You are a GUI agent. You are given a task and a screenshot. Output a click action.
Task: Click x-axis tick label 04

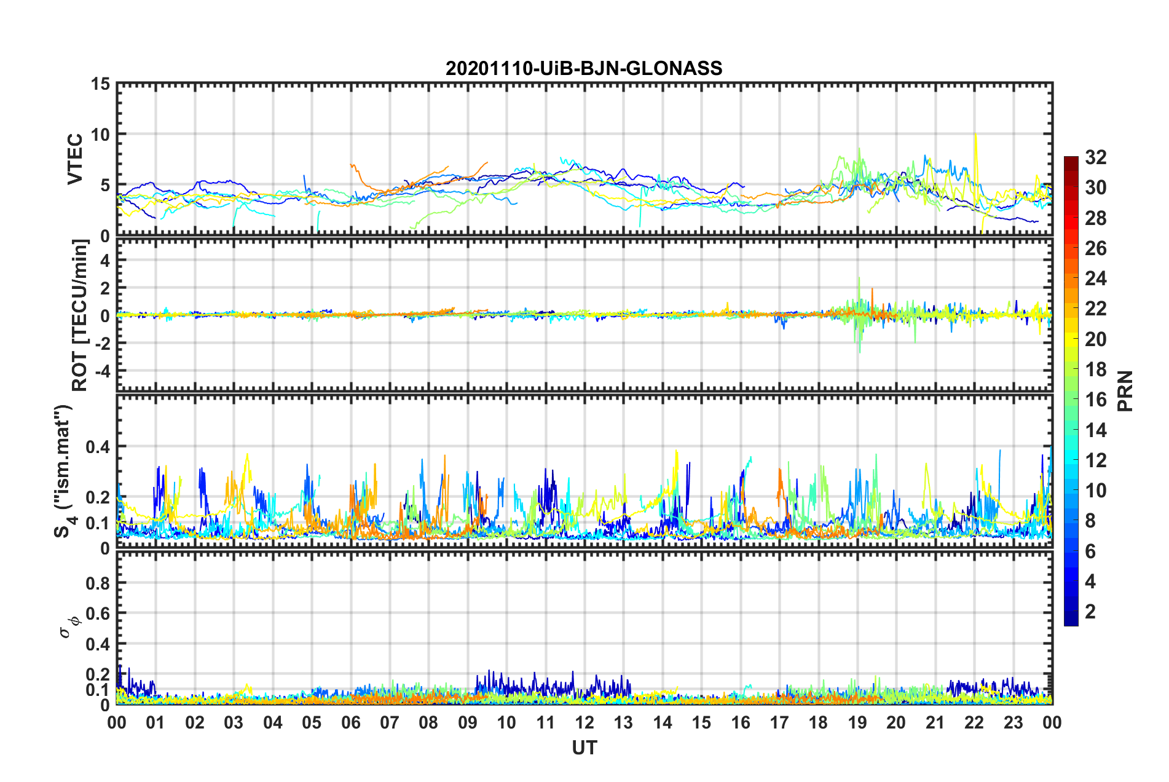click(273, 723)
